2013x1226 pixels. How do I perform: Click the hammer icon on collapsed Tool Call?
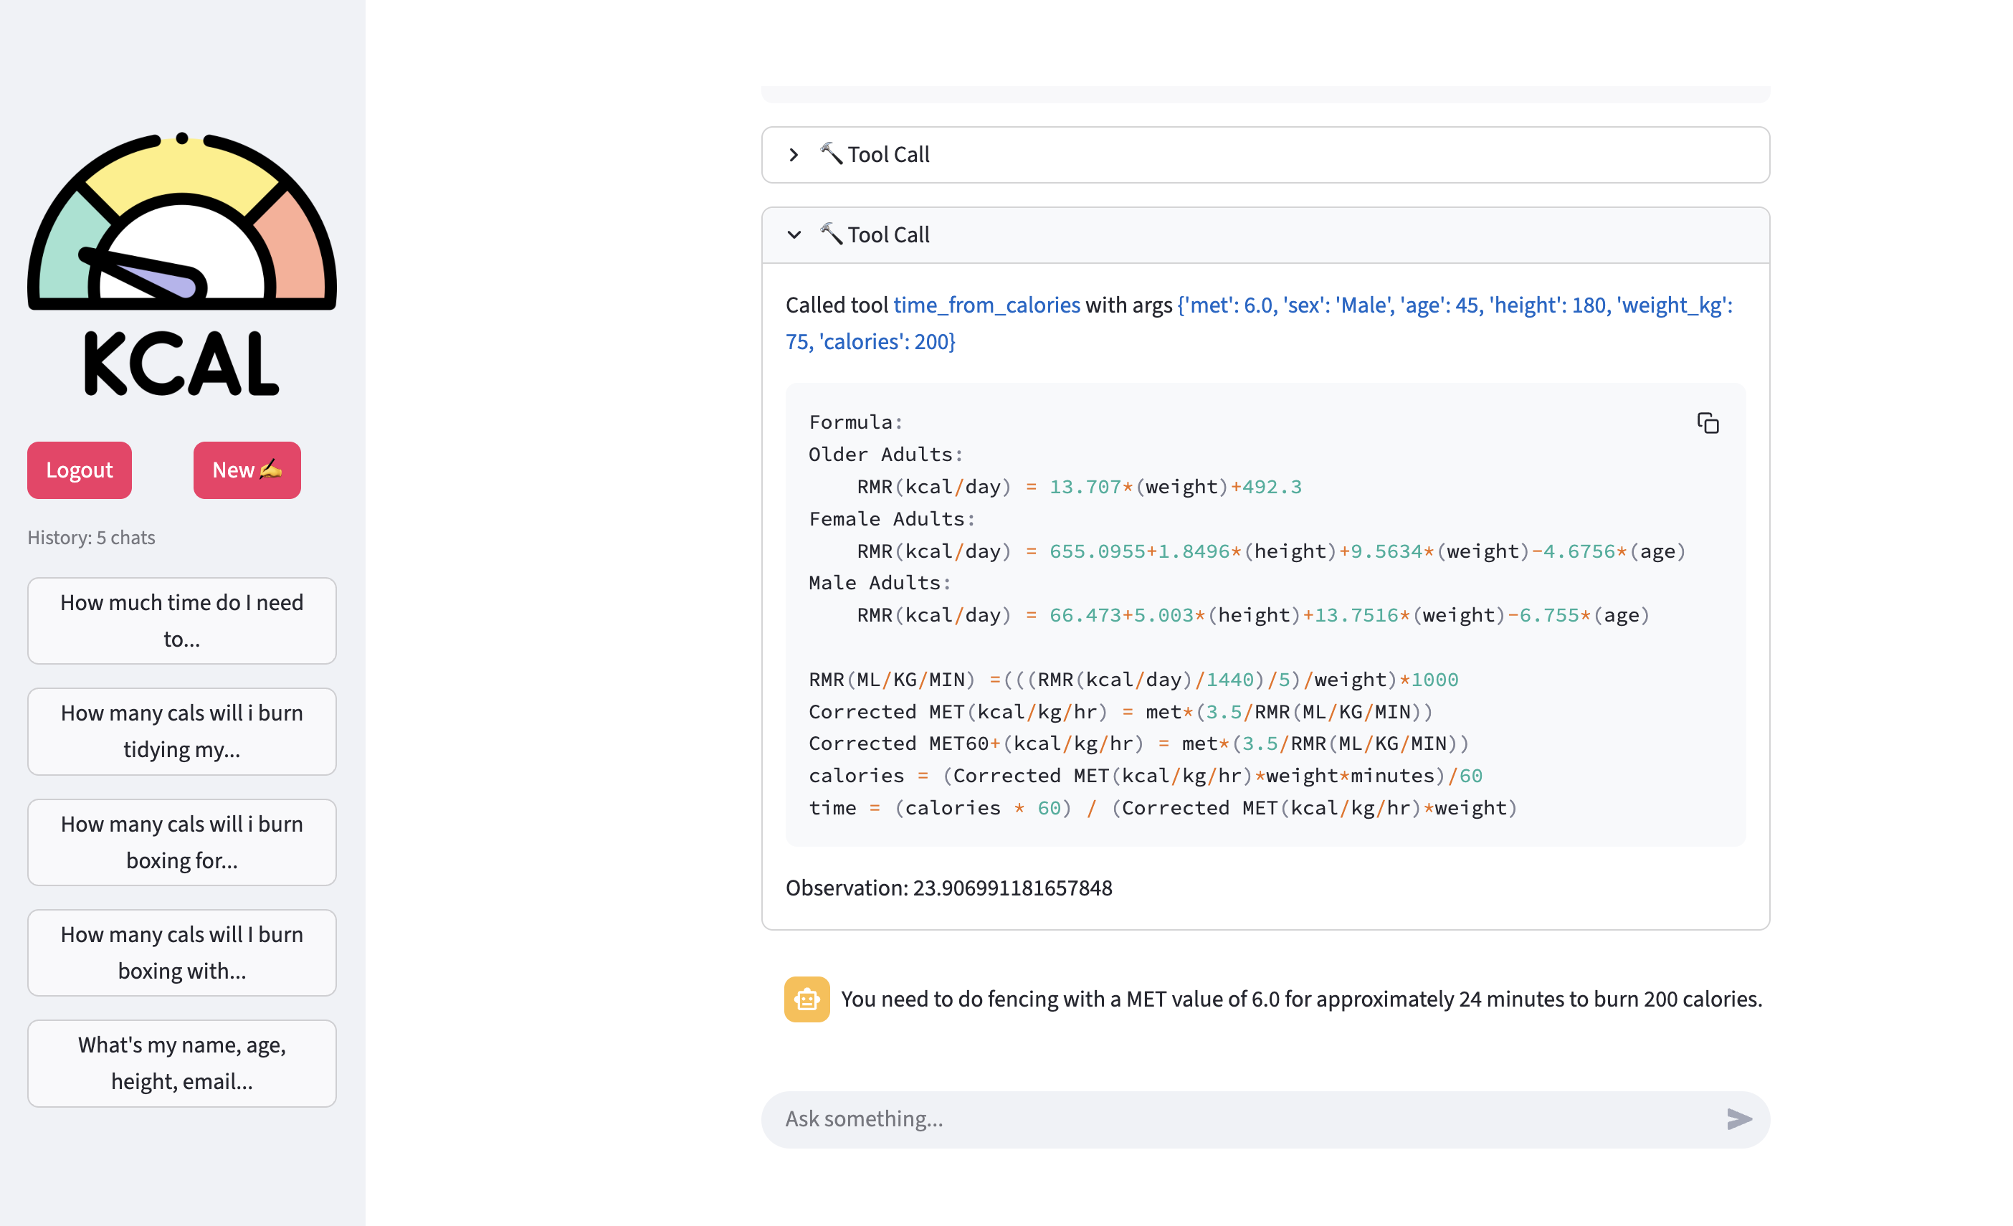point(831,153)
